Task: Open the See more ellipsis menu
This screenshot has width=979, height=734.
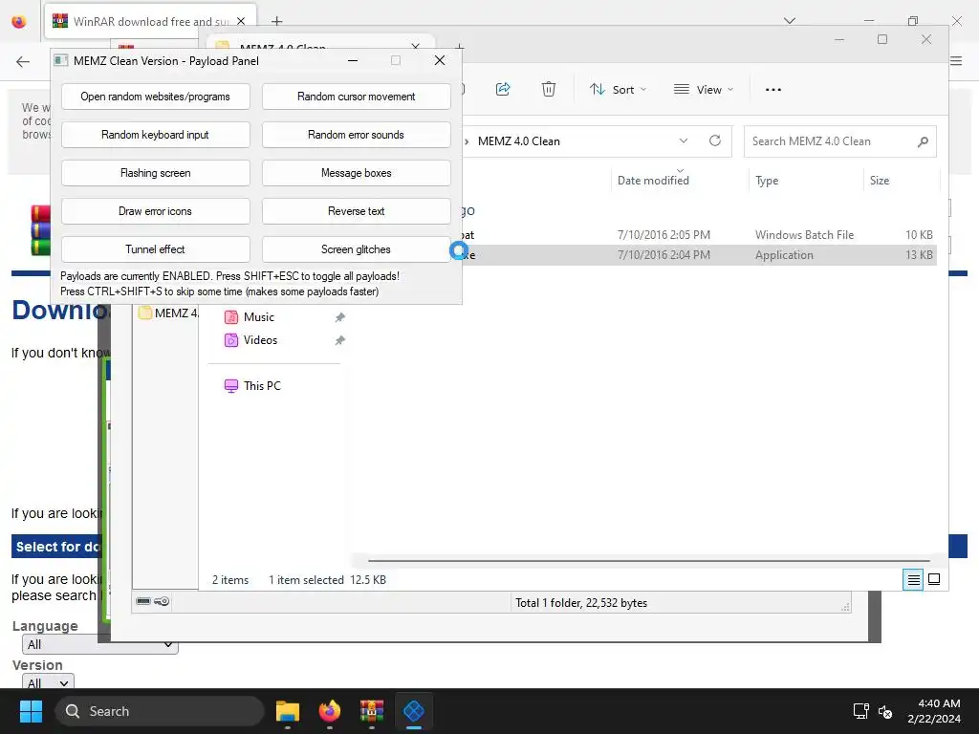Action: (772, 89)
